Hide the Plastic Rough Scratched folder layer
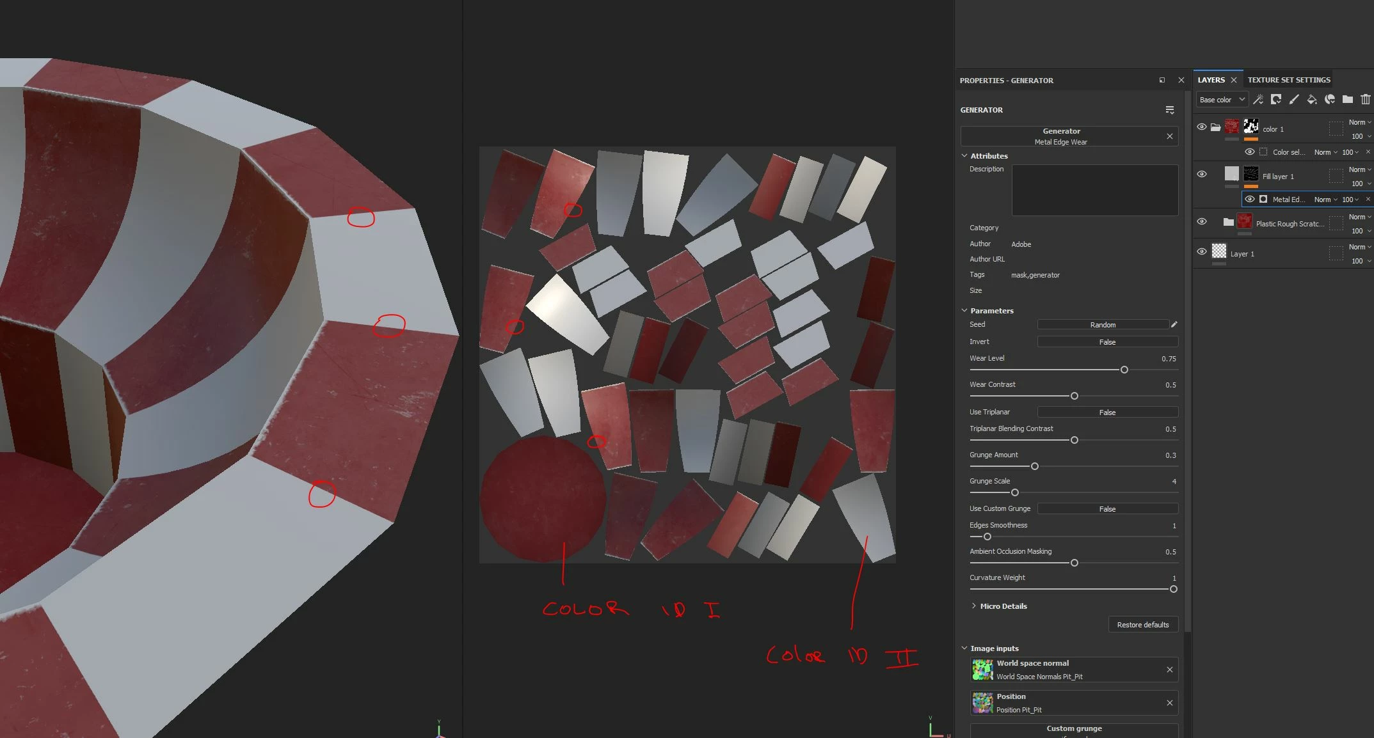 (1202, 221)
